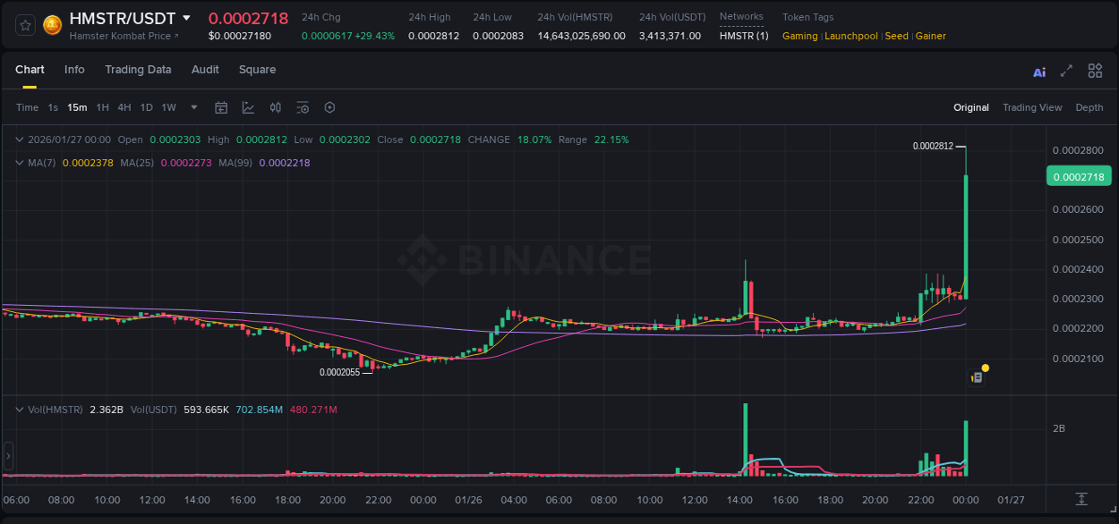The image size is (1119, 524).
Task: Open the indicator settings icon
Action: coord(303,107)
